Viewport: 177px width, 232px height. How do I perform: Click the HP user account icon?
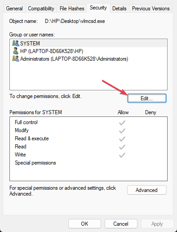16,51
